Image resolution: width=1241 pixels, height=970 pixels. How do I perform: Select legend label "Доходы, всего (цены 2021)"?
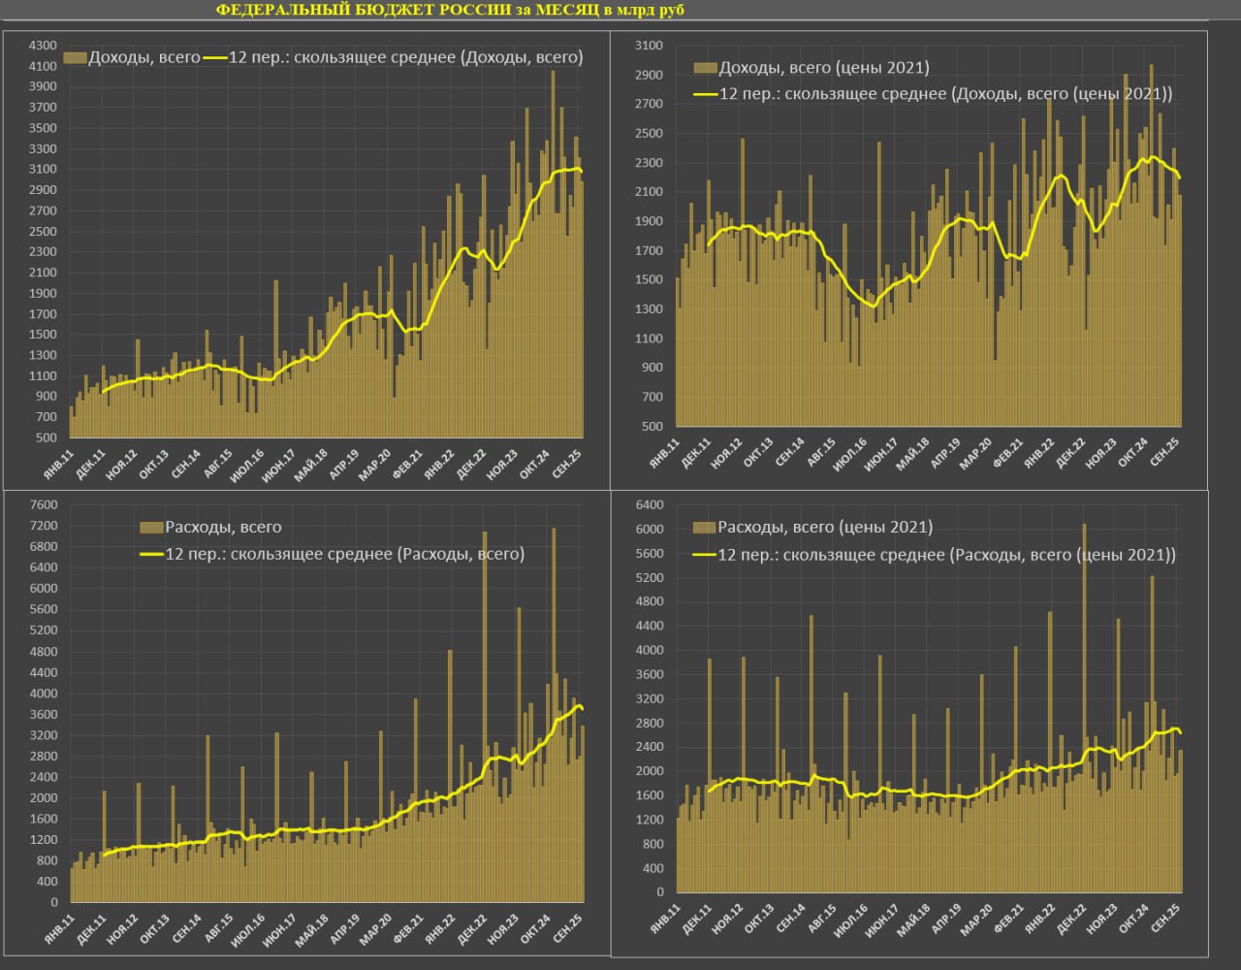click(x=824, y=68)
